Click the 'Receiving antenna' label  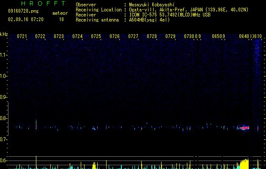click(97, 20)
